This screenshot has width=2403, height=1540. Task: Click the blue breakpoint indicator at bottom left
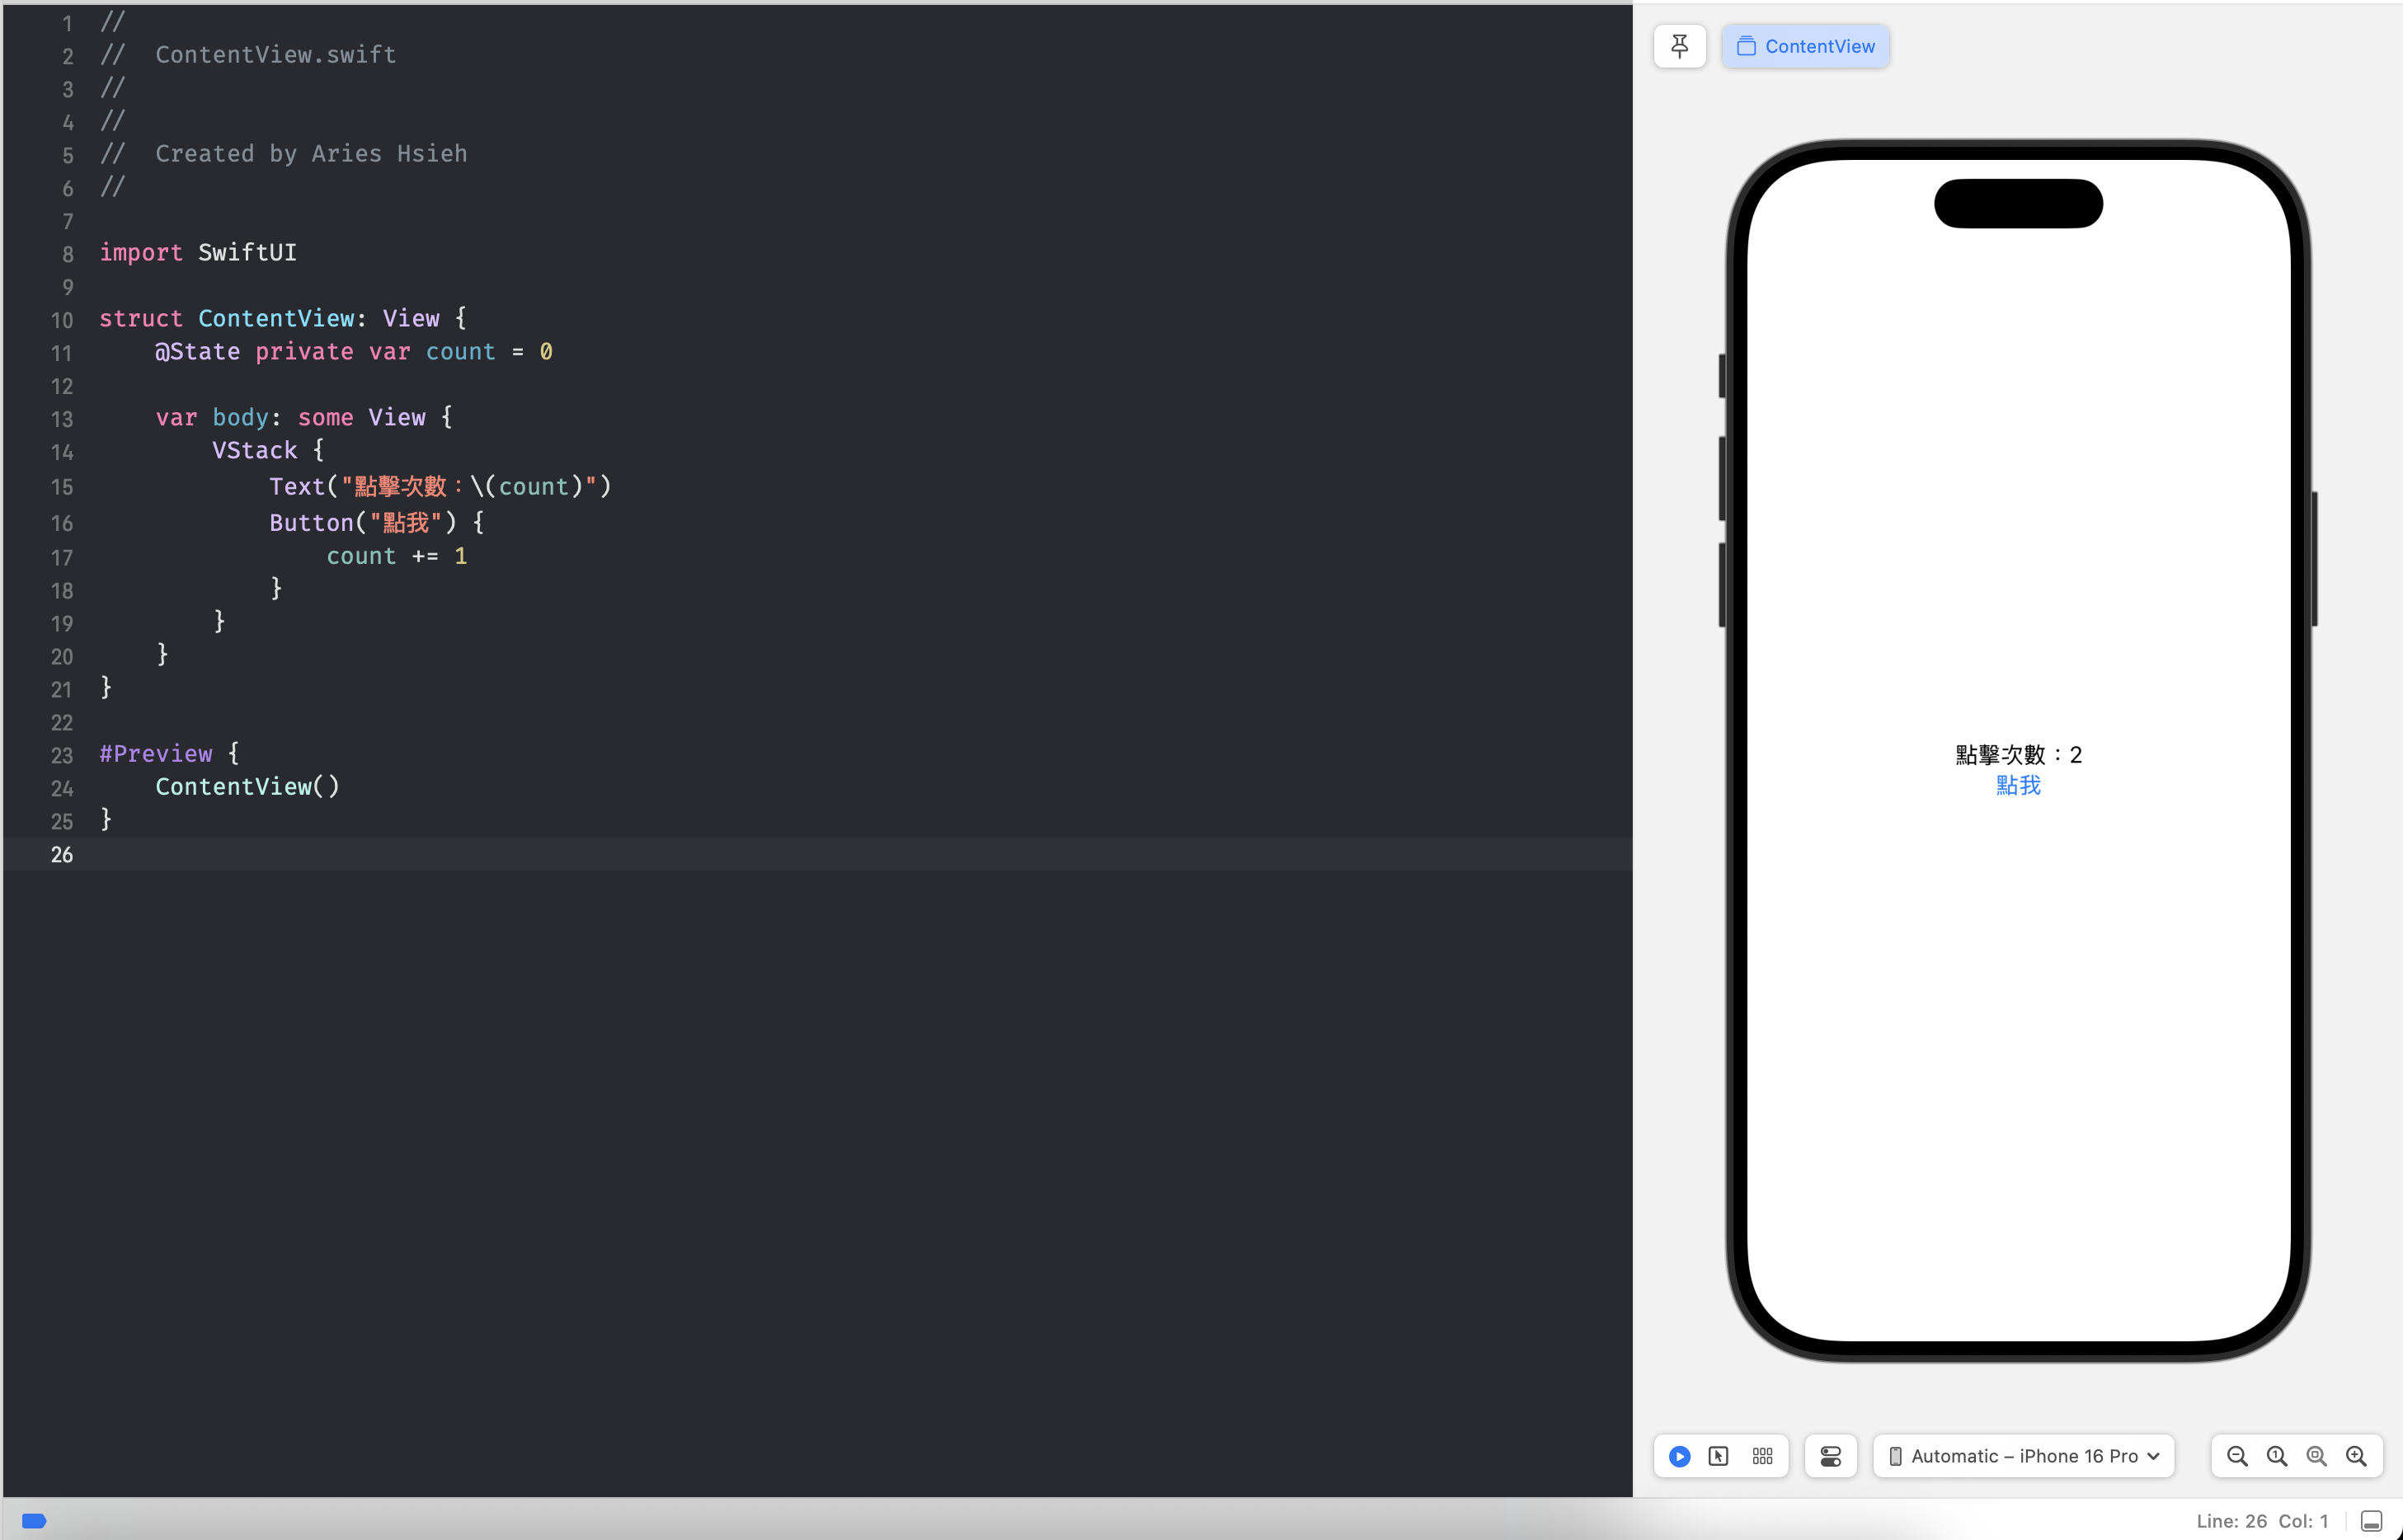[34, 1521]
